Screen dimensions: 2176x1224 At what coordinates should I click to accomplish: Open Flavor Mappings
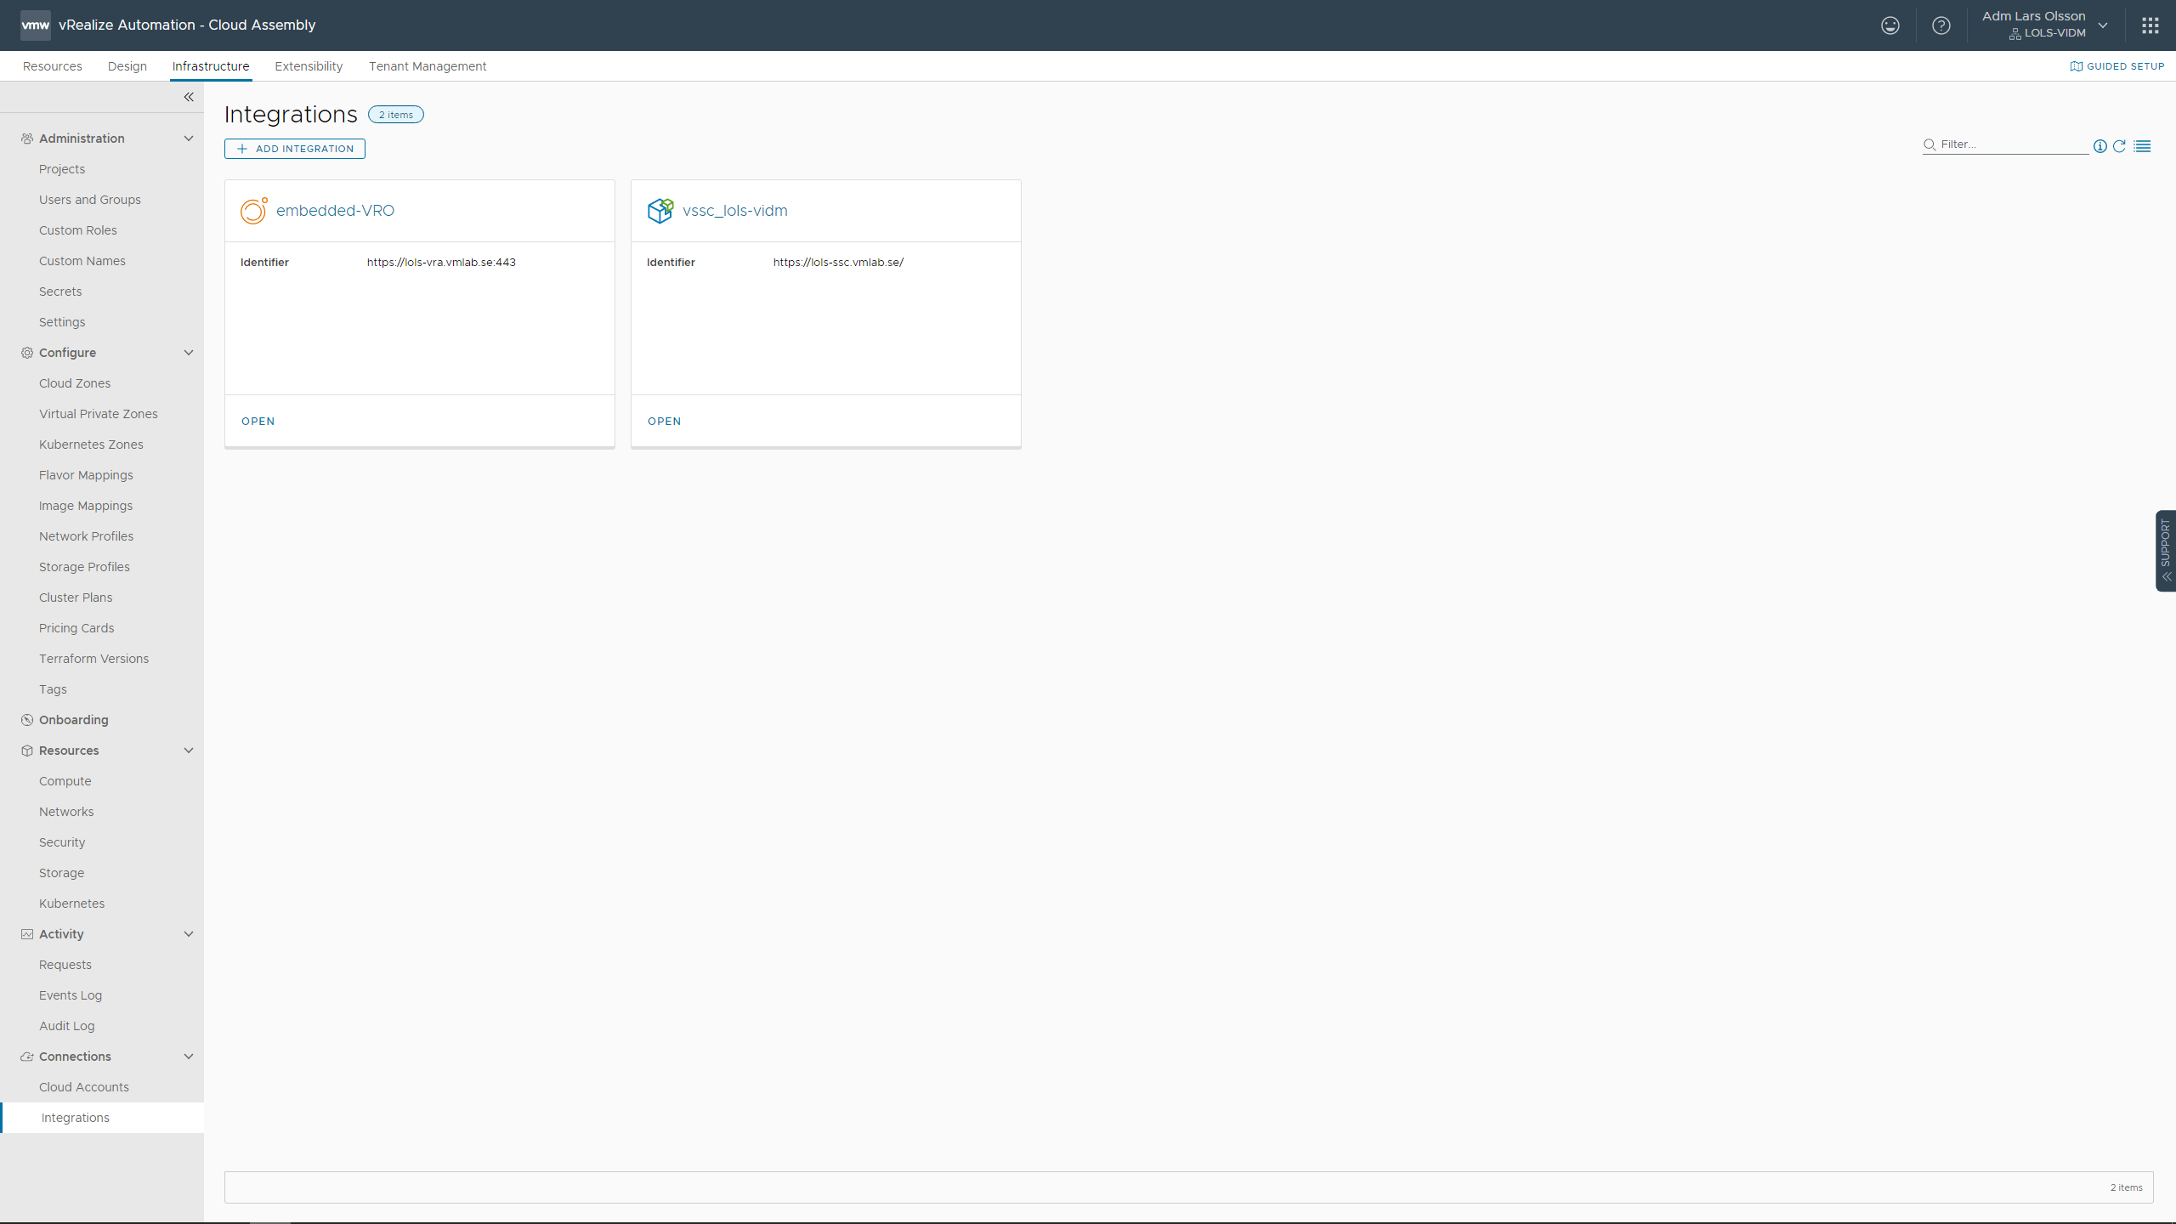coord(86,475)
